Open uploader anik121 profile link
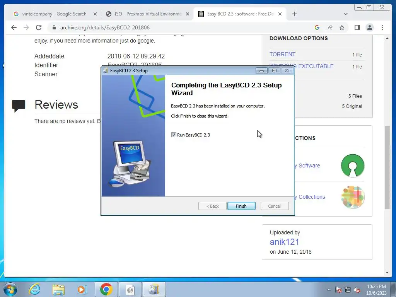 (284, 242)
